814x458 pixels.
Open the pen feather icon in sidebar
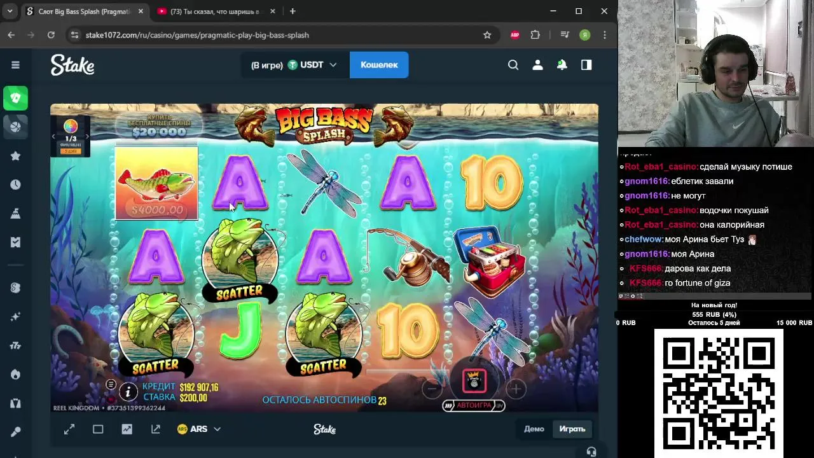pos(15,432)
